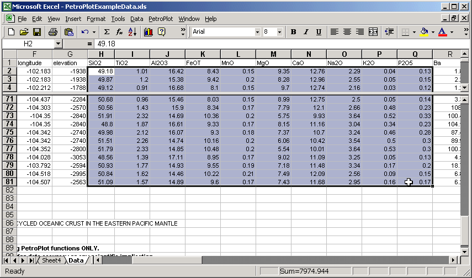472x278 pixels.
Task: Launch the Chart Wizard icon
Action: (148, 32)
